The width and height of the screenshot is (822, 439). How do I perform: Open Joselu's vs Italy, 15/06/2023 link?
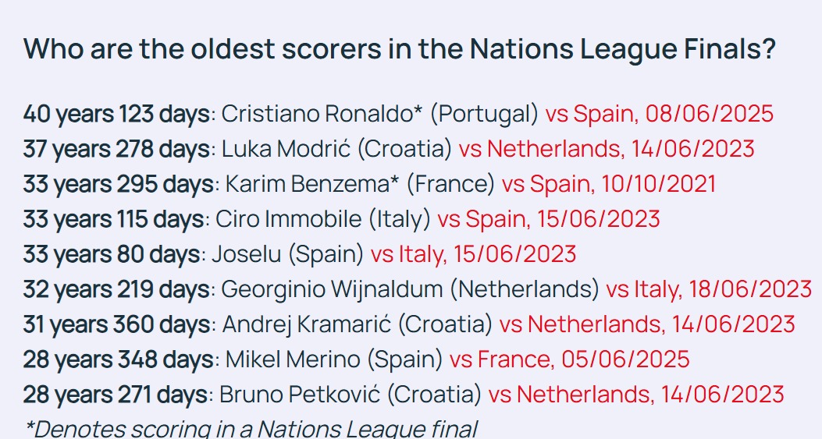(473, 254)
